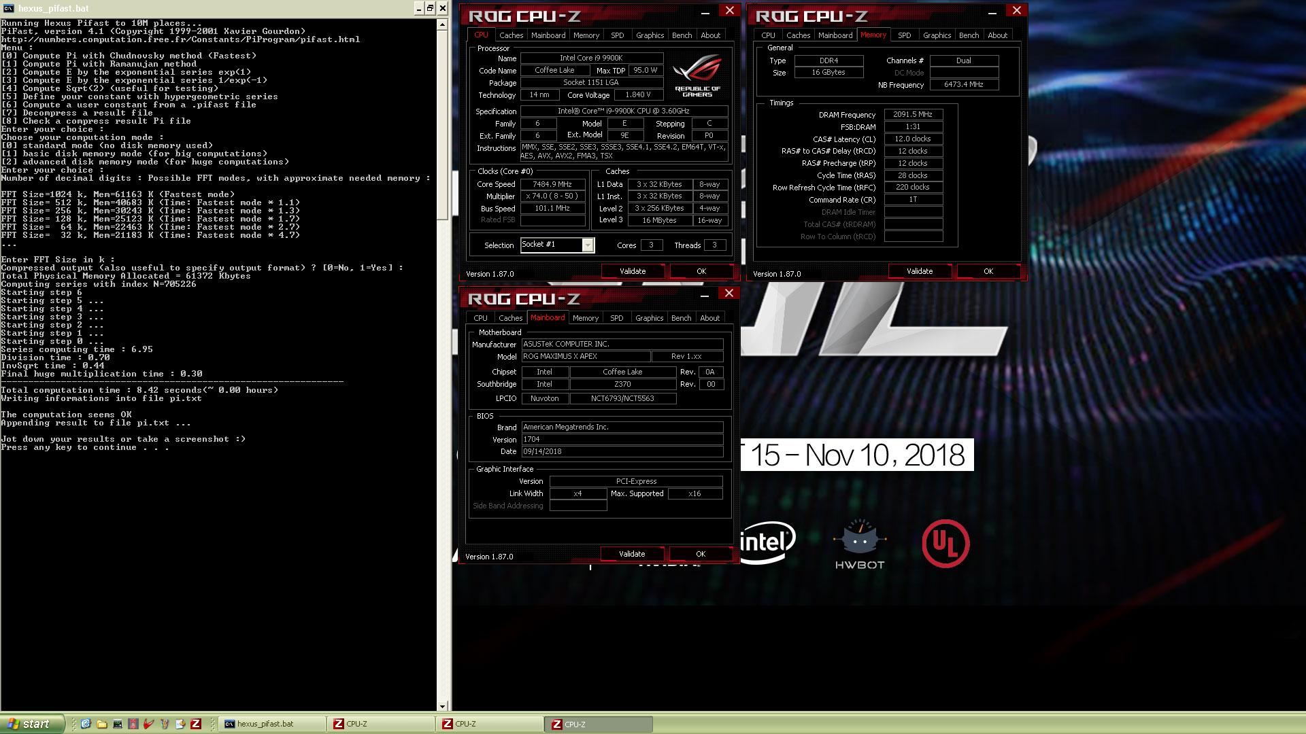Click the BIOS Date value 09/14/2018

pos(622,452)
